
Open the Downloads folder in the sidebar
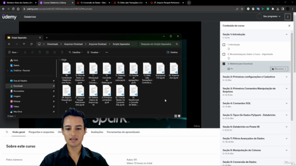(x=30, y=86)
